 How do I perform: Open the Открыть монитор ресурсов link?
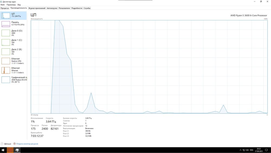pos(27,144)
